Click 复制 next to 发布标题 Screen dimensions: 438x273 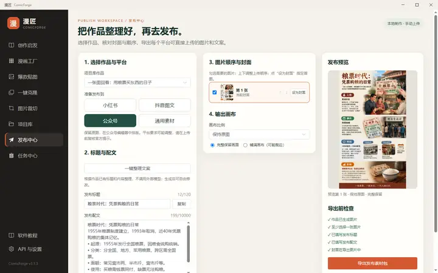(x=181, y=204)
